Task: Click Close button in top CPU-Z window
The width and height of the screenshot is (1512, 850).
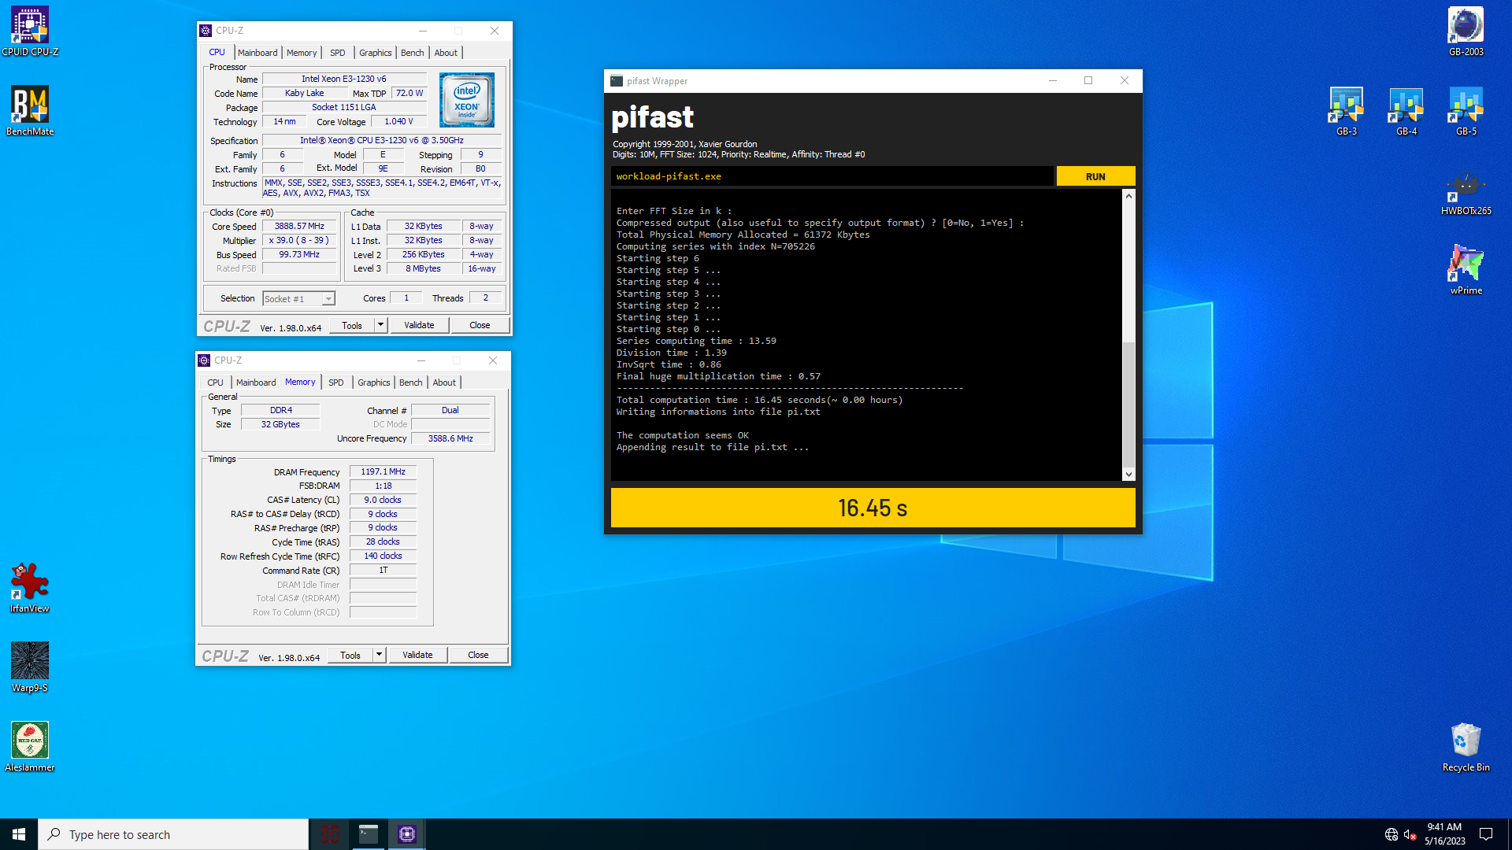Action: [480, 325]
